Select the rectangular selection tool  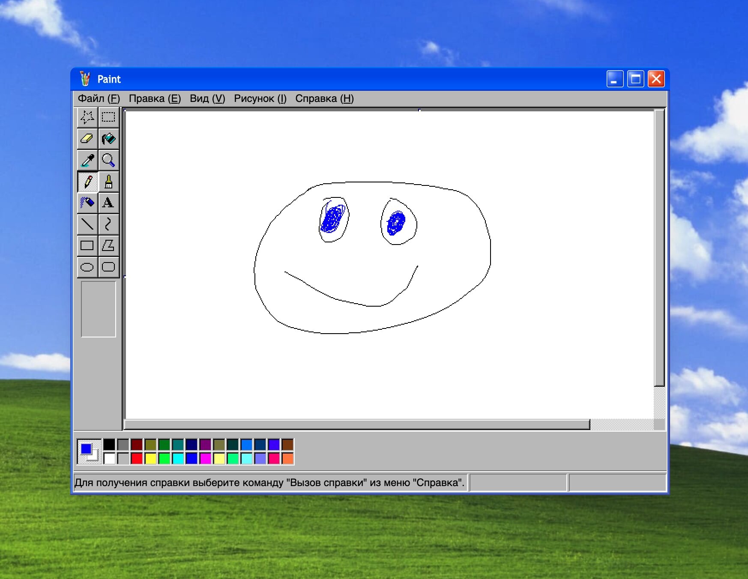tap(108, 117)
